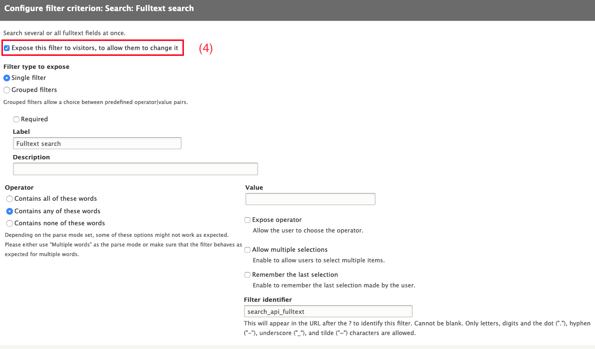The width and height of the screenshot is (595, 349).
Task: Check Remember the last selection
Action: coord(247,275)
